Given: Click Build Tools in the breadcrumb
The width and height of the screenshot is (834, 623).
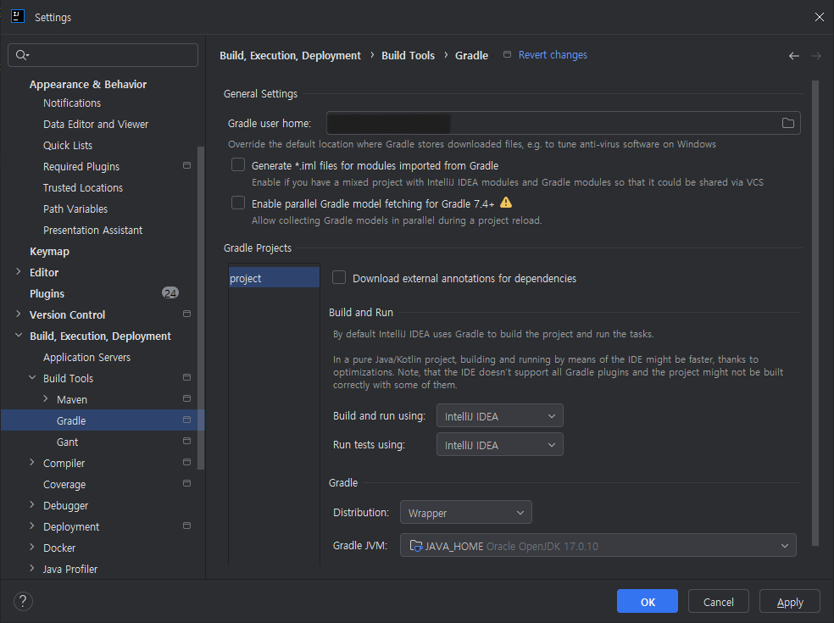Looking at the screenshot, I should click(x=408, y=55).
